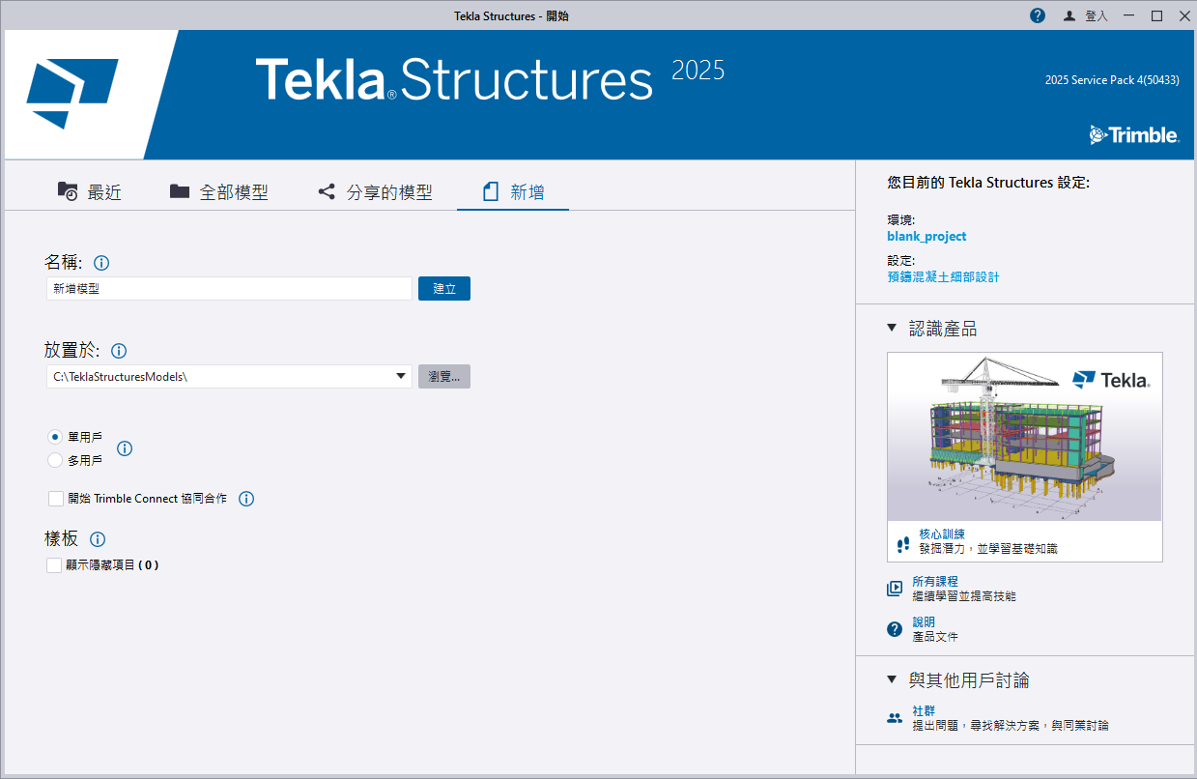The width and height of the screenshot is (1197, 779).
Task: Open the model folder path dropdown
Action: pos(400,376)
